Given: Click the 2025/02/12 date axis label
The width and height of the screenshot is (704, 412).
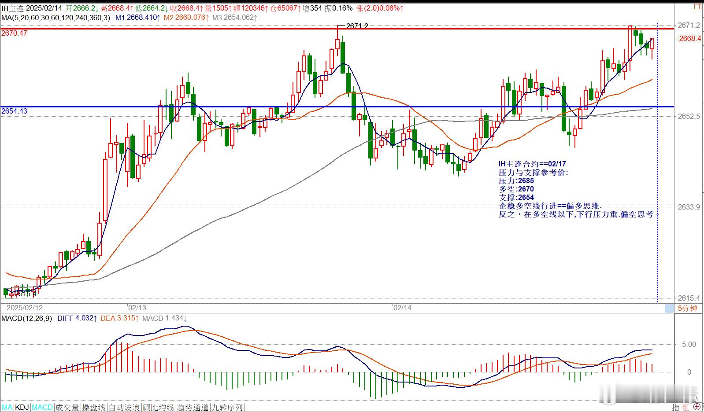Looking at the screenshot, I should [25, 308].
